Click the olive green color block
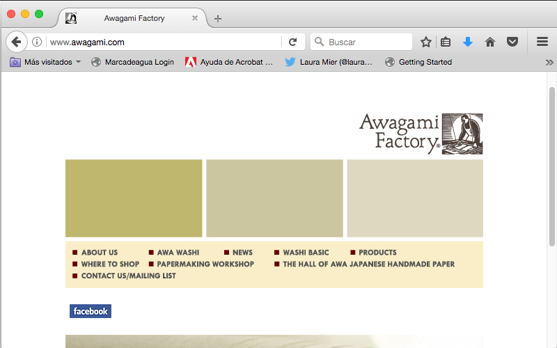This screenshot has height=348, width=557. 134,198
